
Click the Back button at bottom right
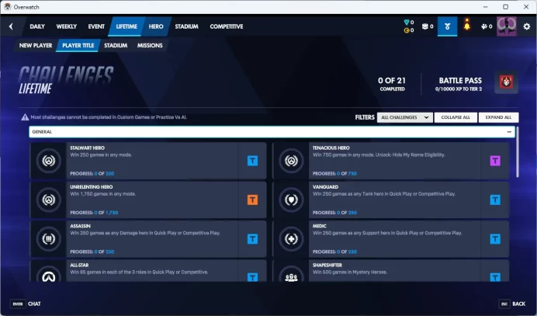(512, 304)
